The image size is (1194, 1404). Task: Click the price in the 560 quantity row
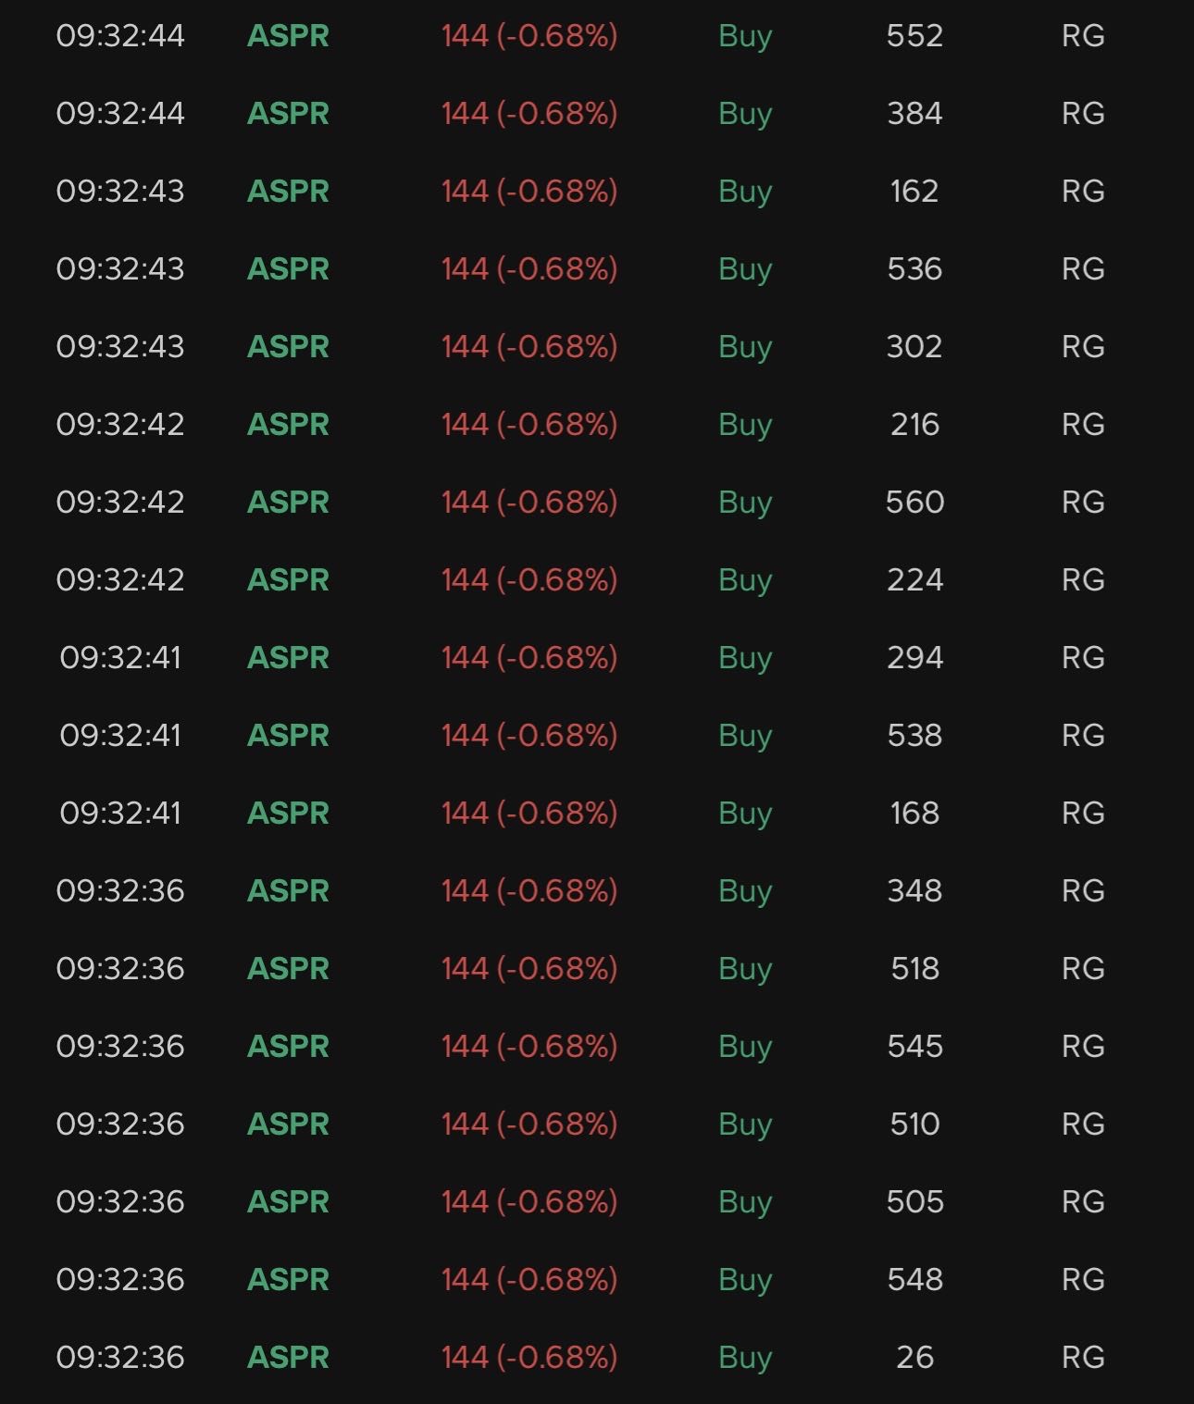[x=529, y=503]
